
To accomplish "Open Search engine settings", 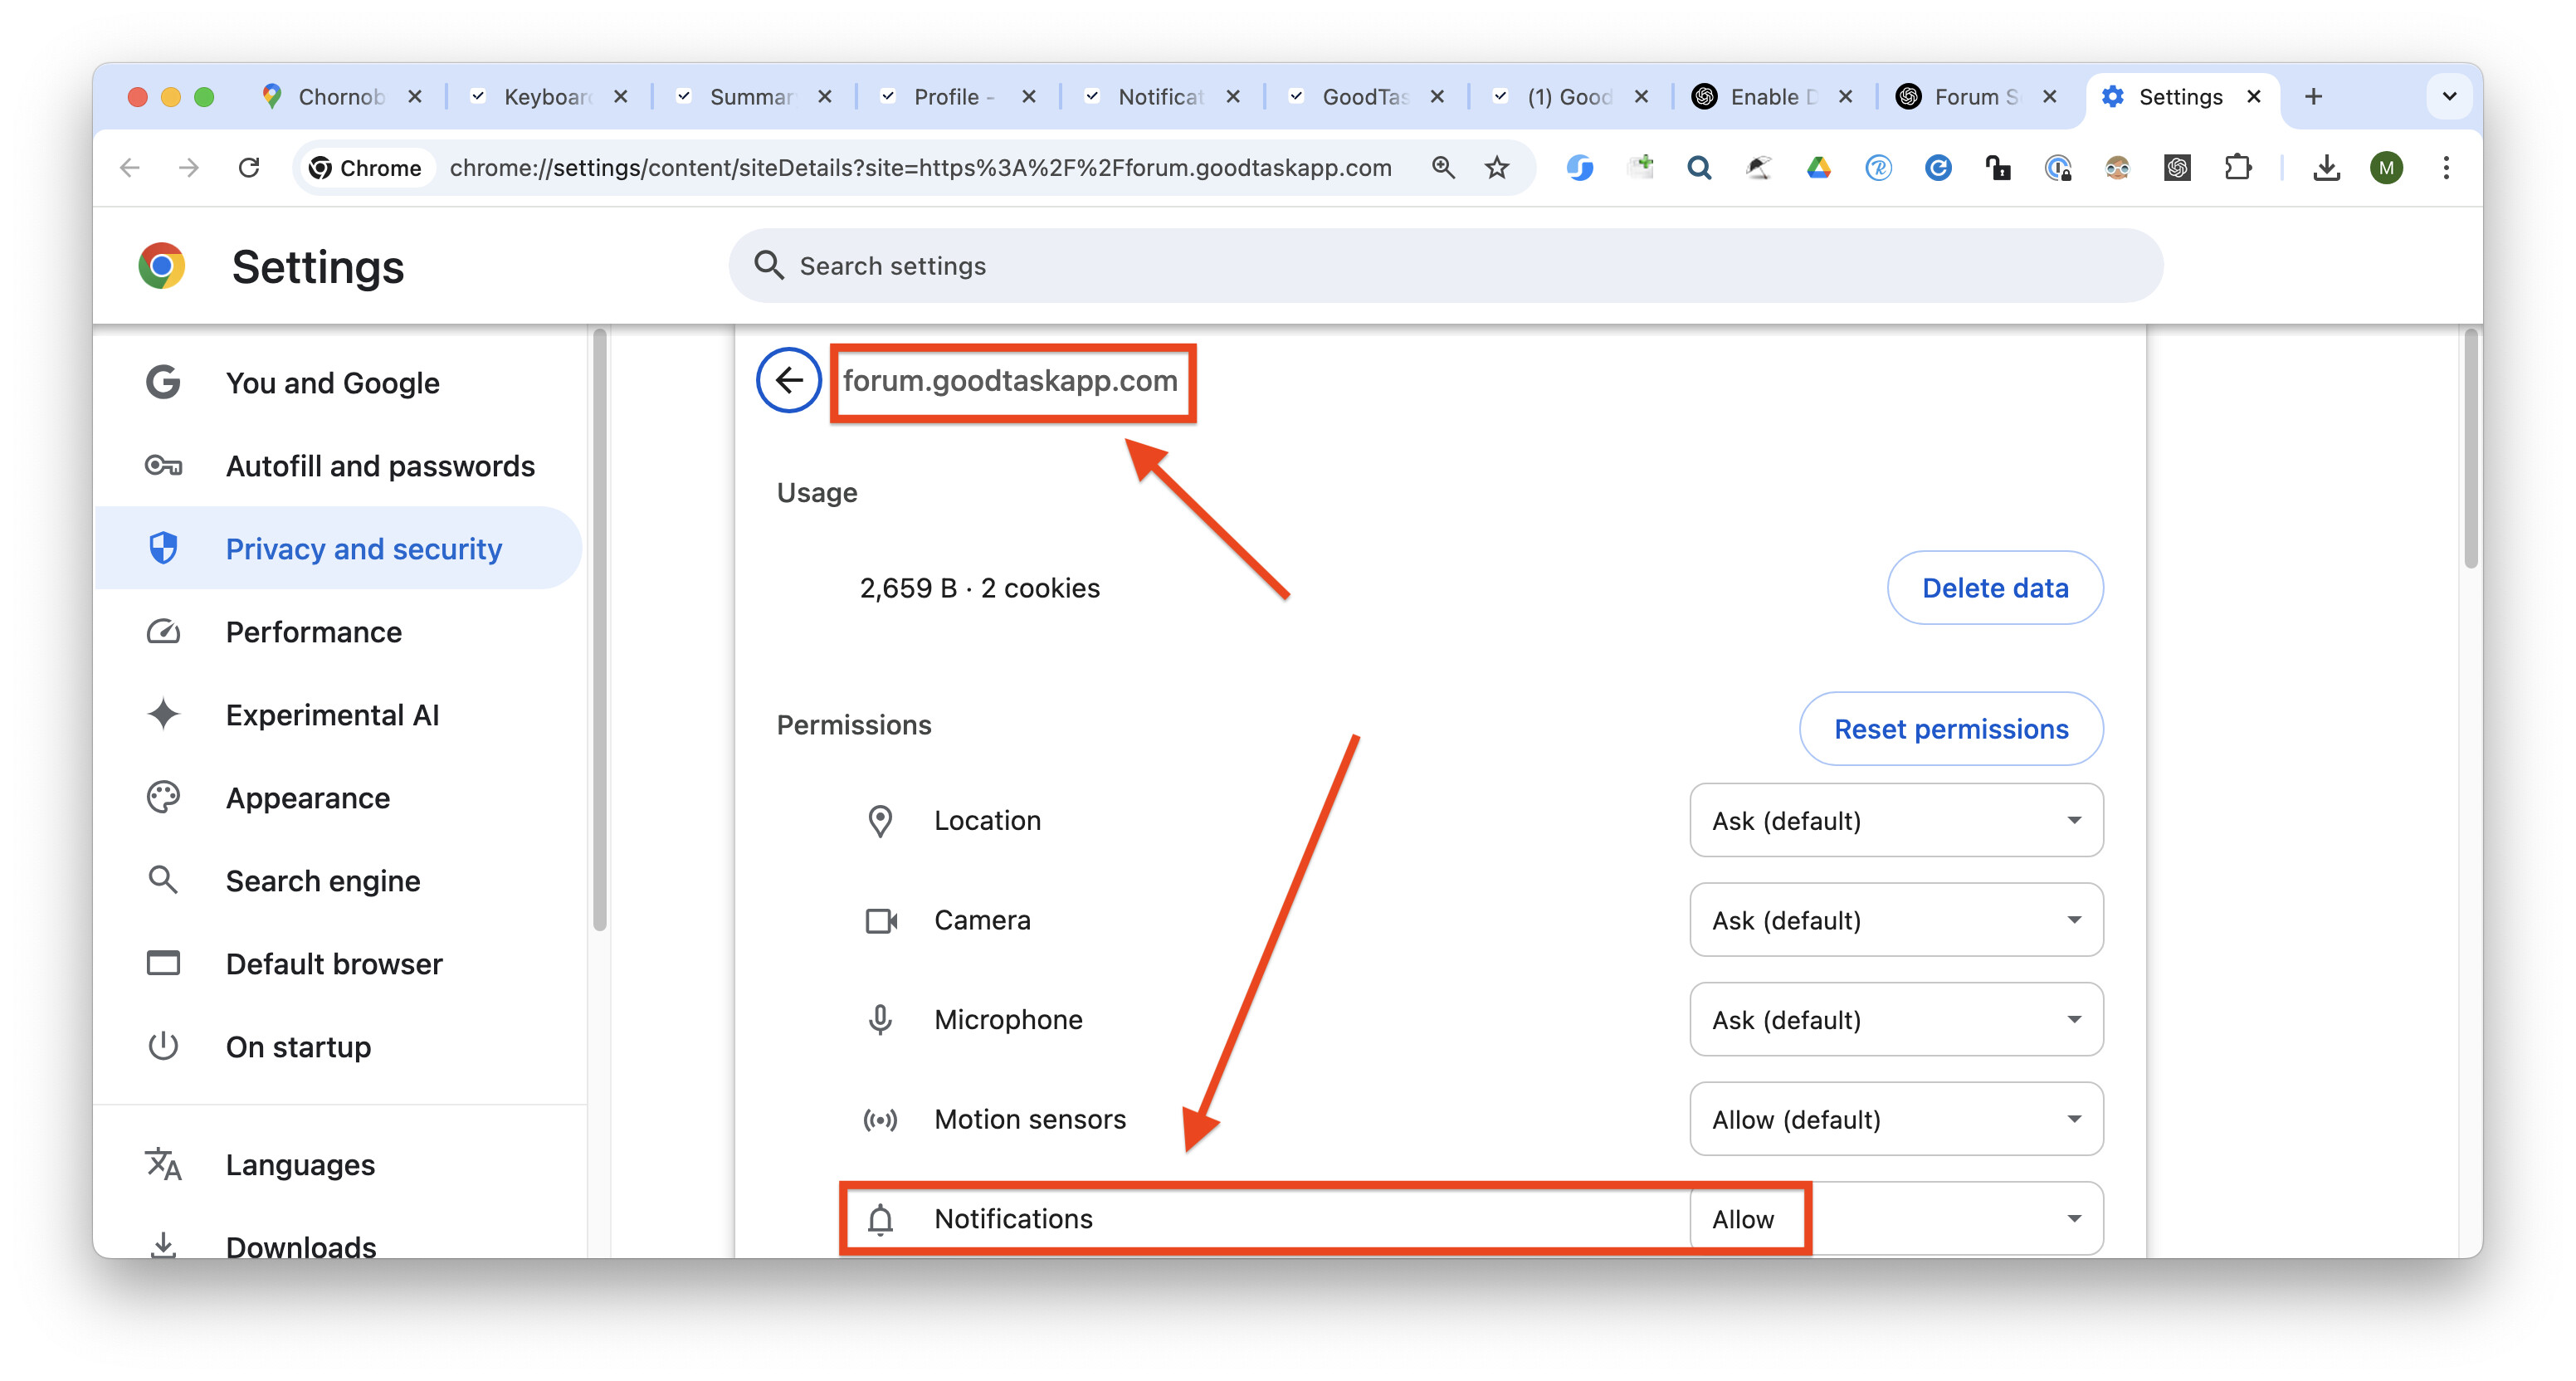I will [x=338, y=881].
